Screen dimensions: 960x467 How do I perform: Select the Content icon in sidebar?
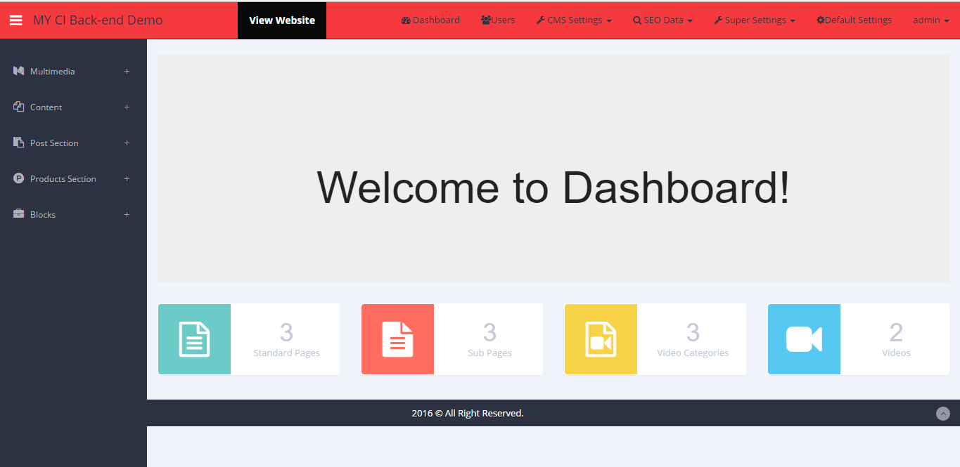coord(18,107)
